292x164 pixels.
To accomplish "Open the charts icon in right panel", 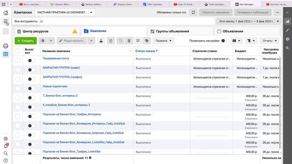I will 287,21.
